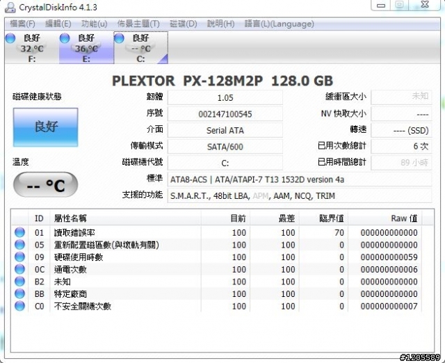Click the supported features field with TRIM
The image size is (445, 363).
300,196
